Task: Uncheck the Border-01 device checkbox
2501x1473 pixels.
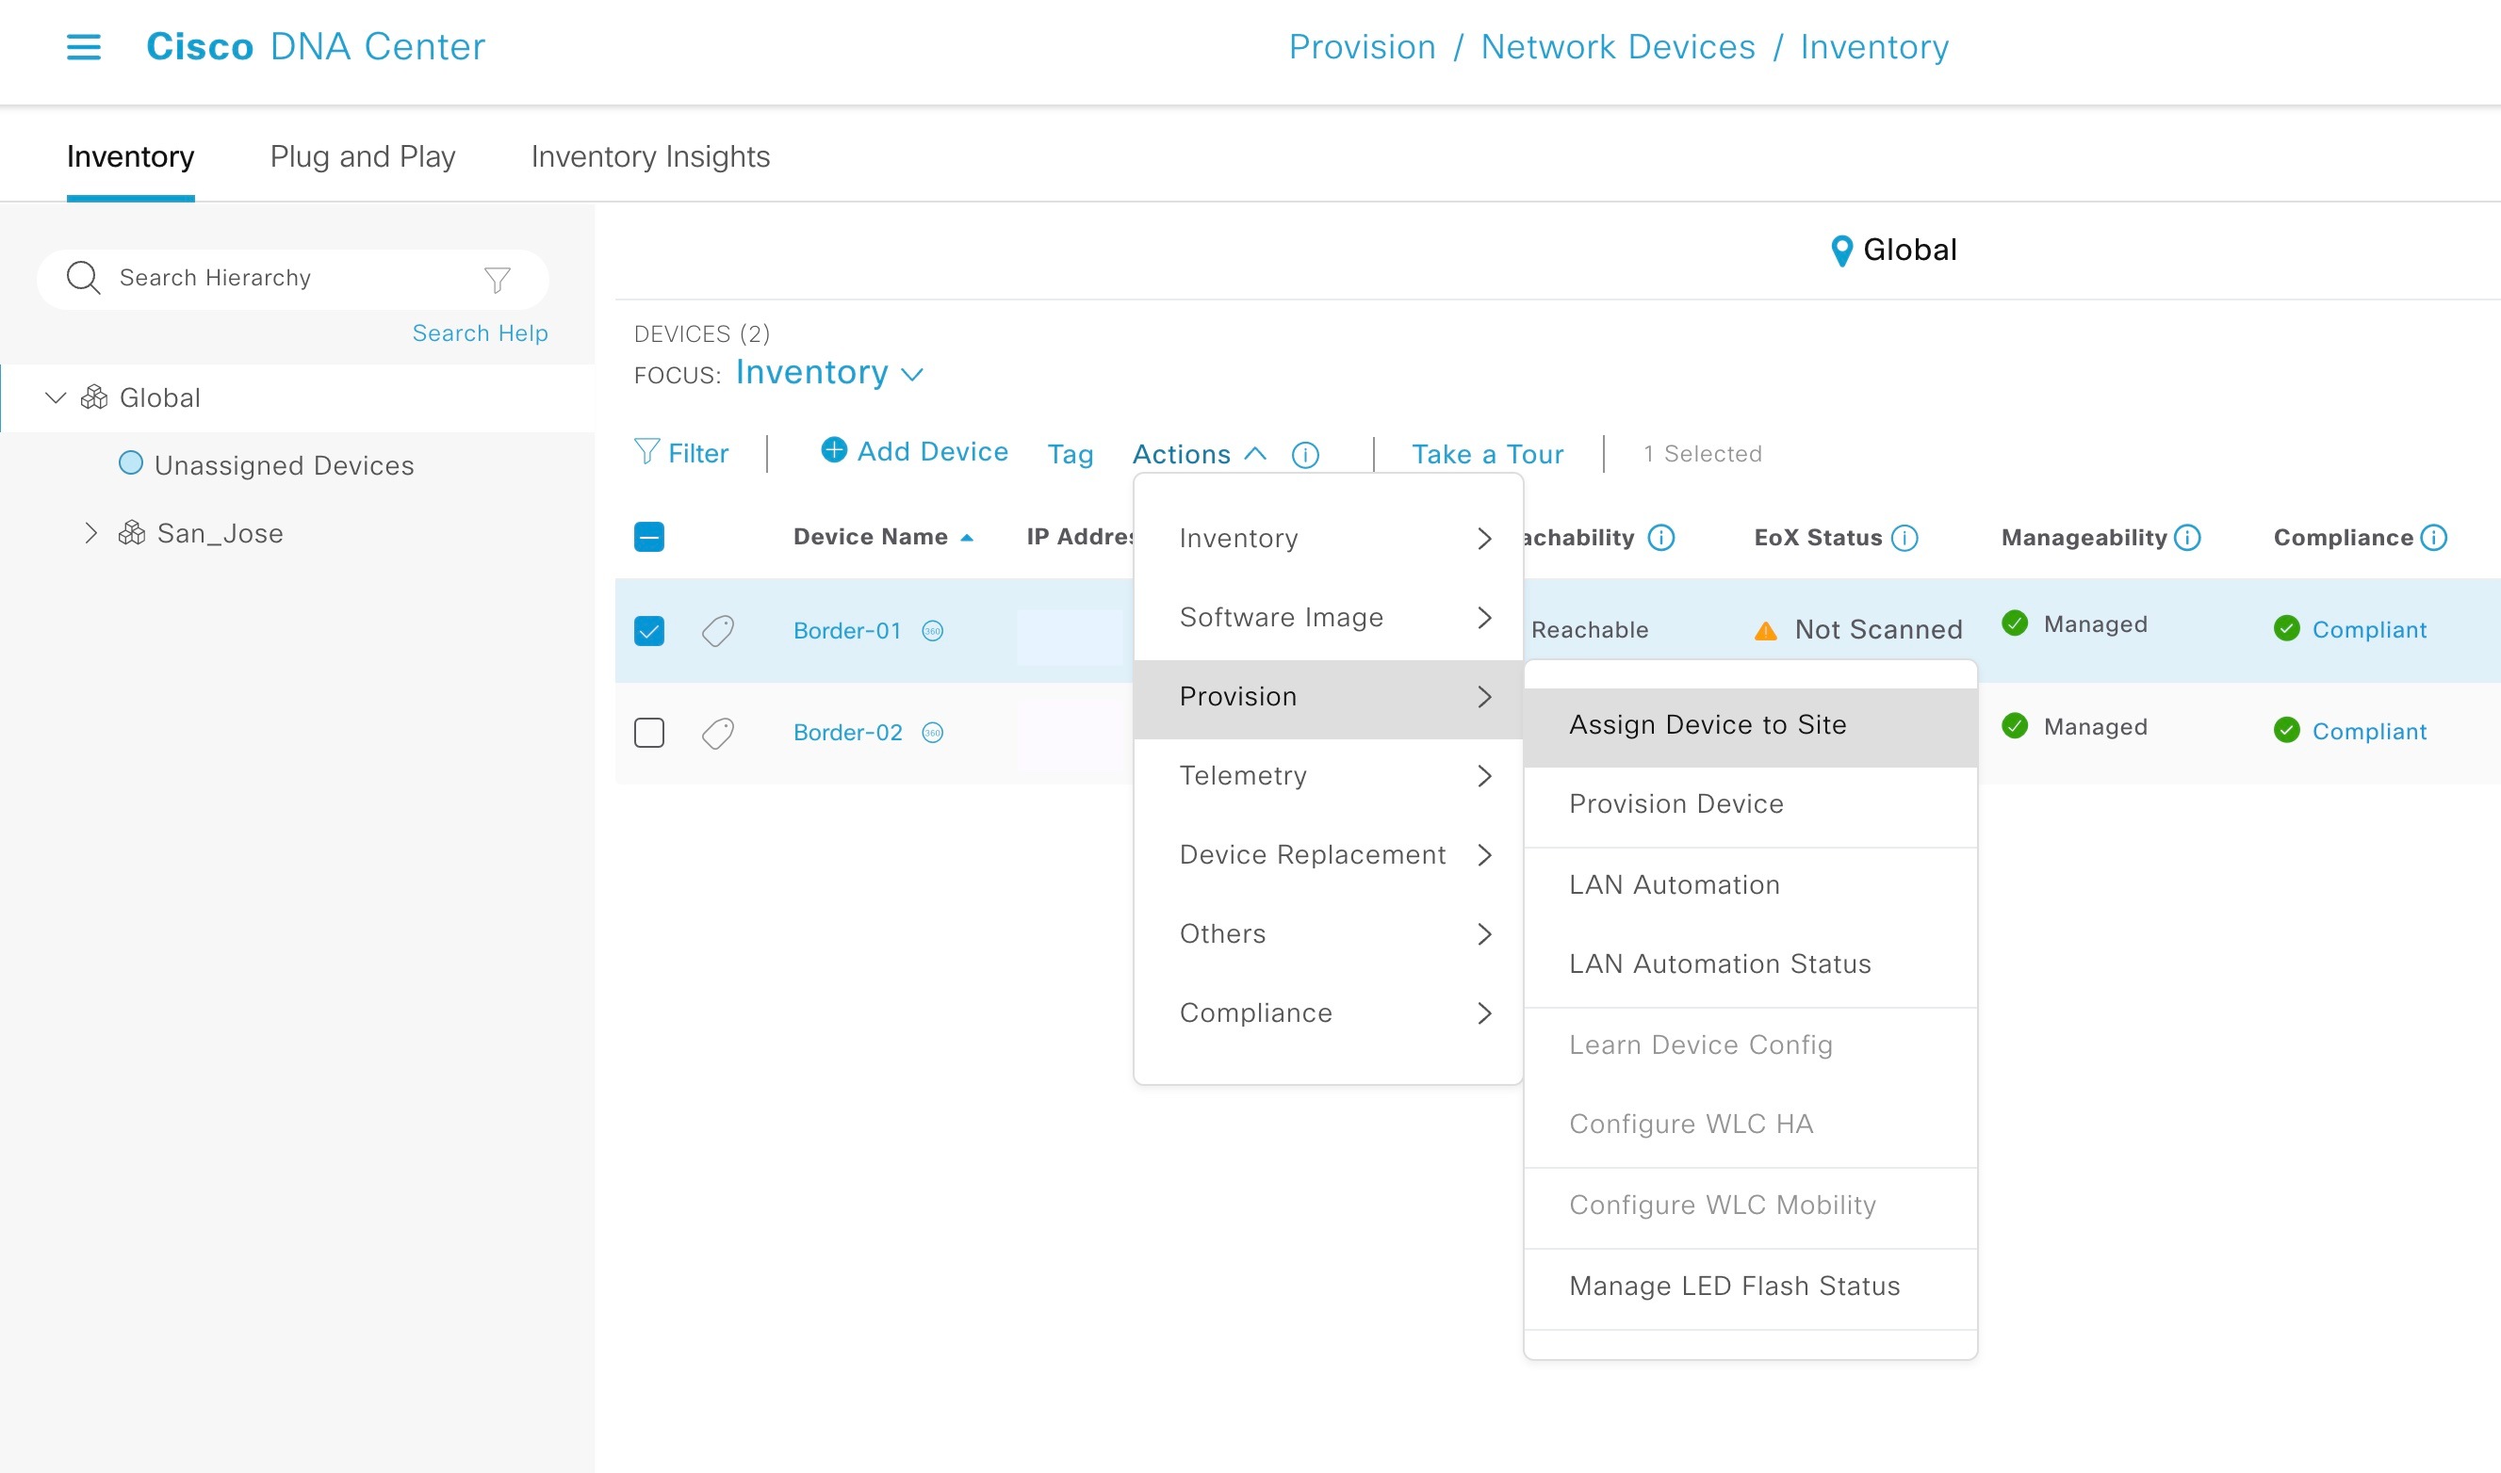Action: pos(649,629)
